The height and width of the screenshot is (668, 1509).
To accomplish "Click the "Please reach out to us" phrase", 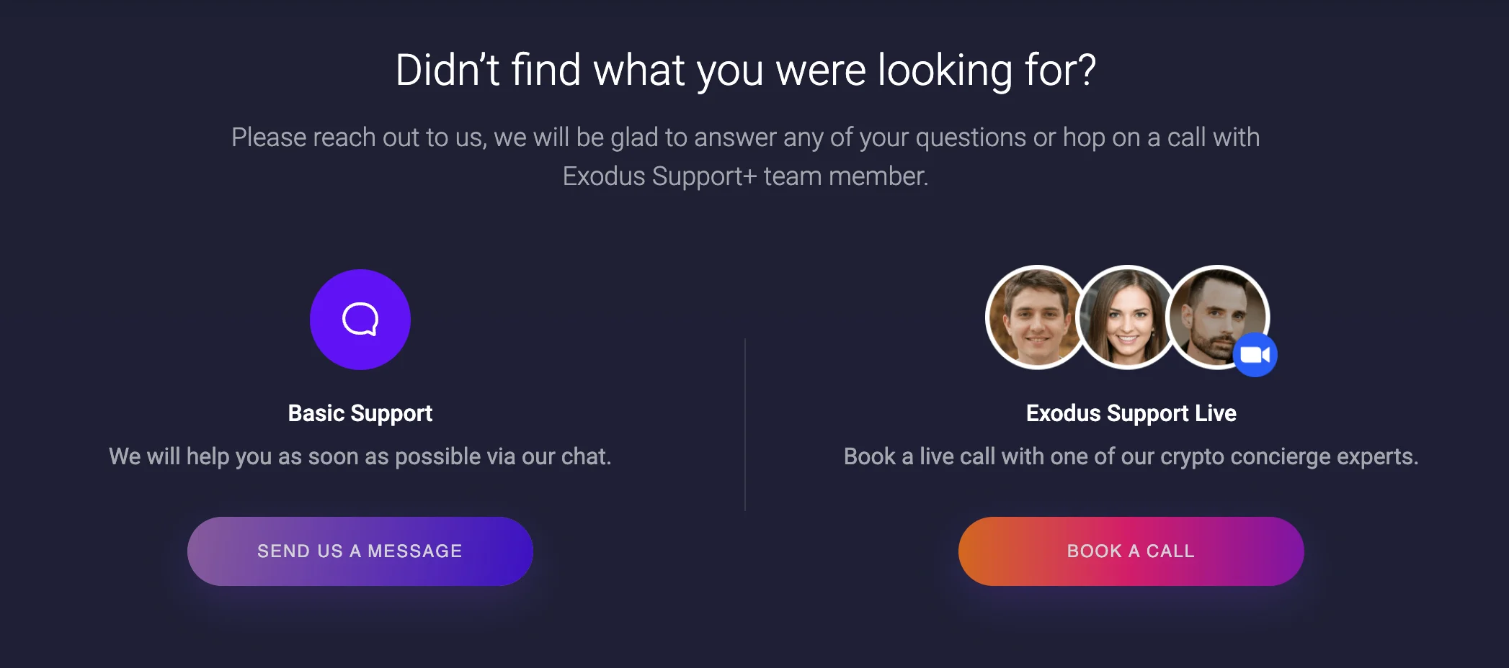I will pos(357,137).
